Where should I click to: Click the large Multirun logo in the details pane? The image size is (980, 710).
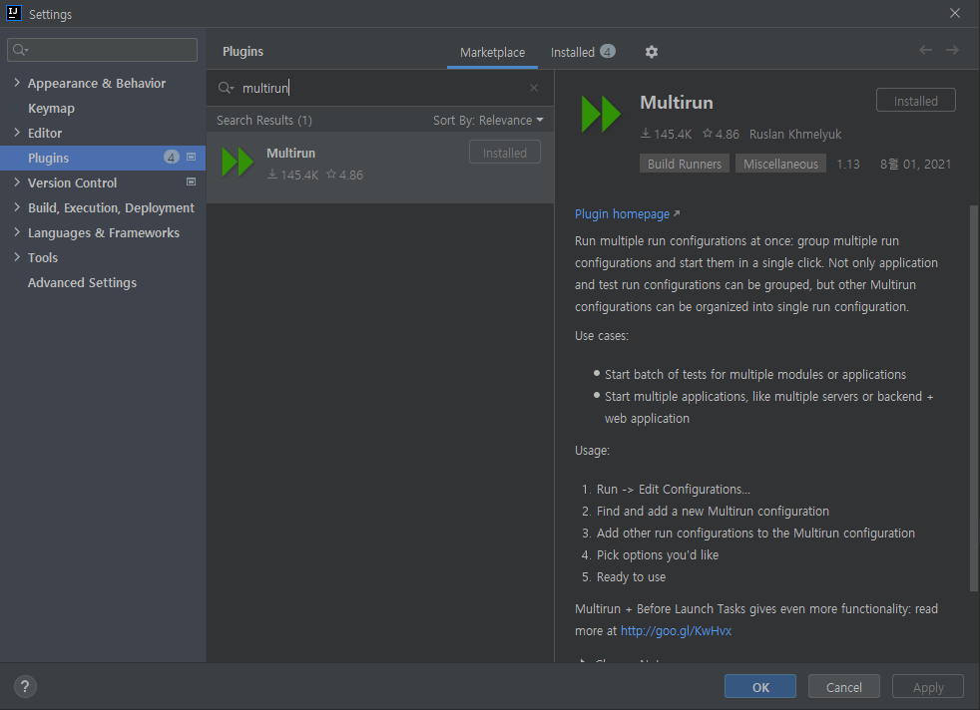601,114
